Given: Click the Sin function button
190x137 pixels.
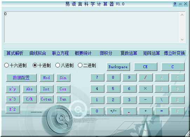Looking at the screenshot, I should tap(63, 78).
